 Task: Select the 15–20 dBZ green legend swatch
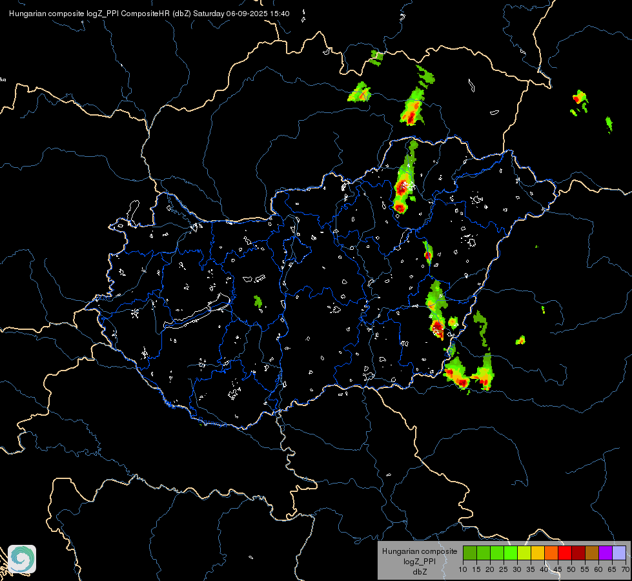tap(484, 553)
